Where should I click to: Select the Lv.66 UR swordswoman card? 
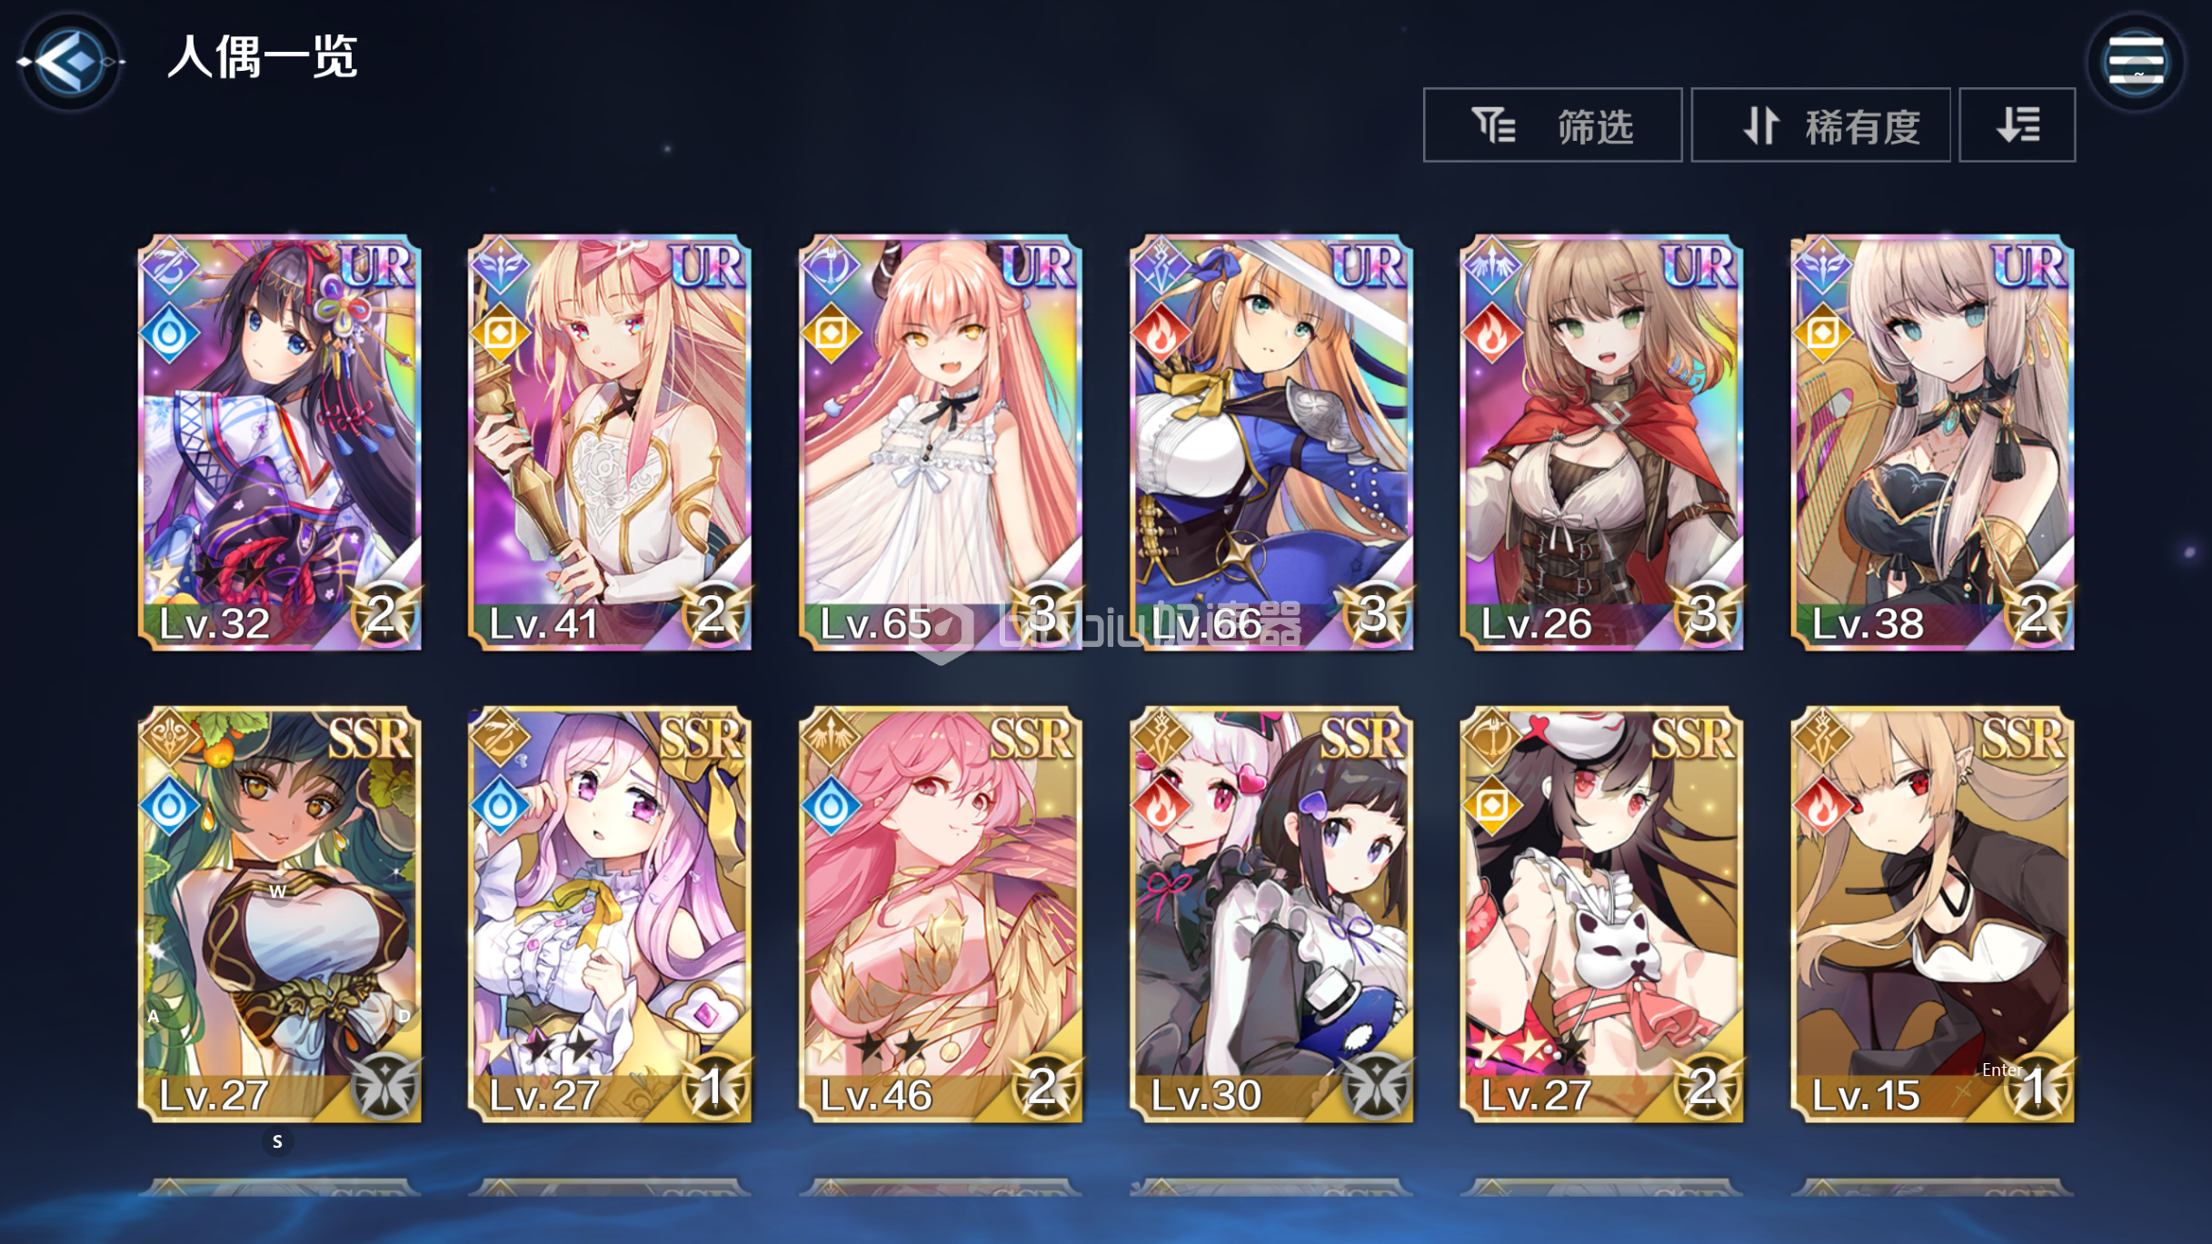1271,443
